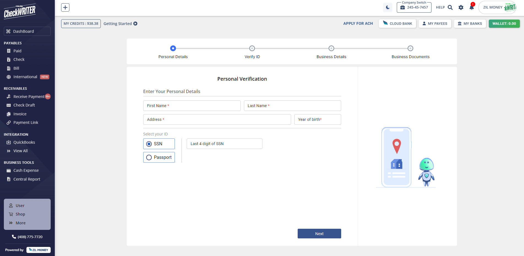The width and height of the screenshot is (524, 256).
Task: Play the Getting Started guide
Action: click(x=135, y=24)
